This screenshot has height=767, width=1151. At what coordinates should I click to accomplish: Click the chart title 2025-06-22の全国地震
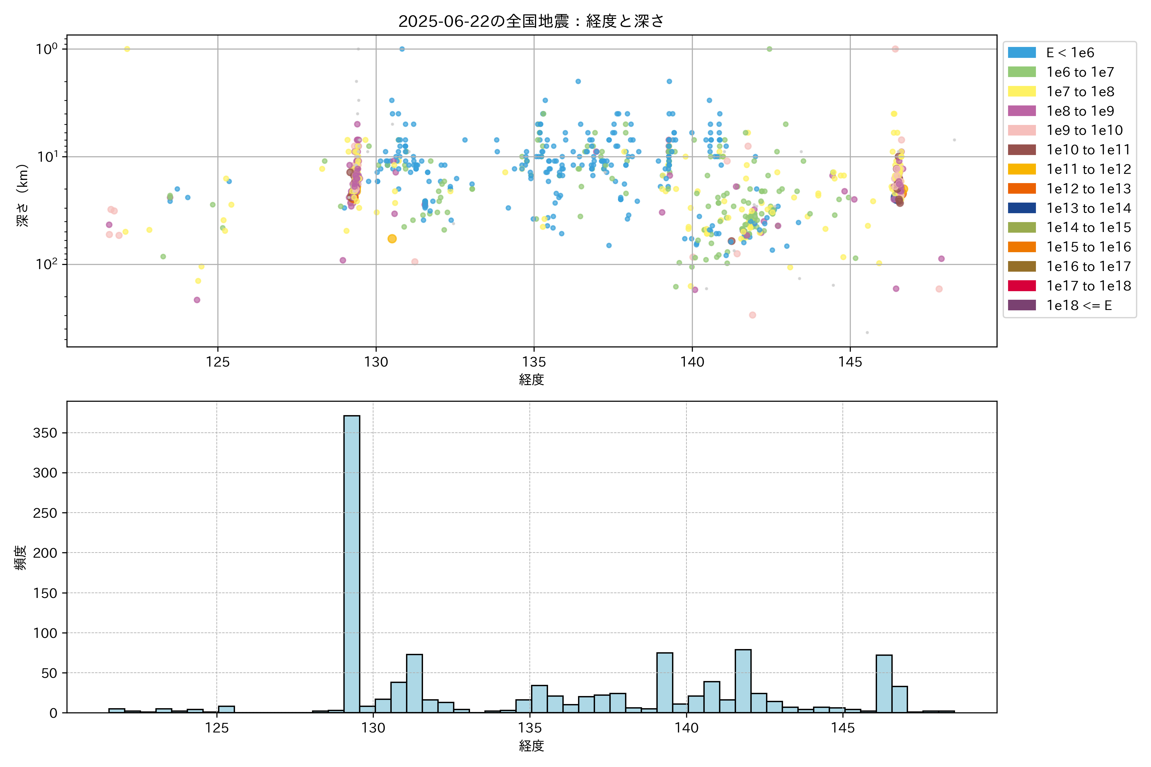[x=531, y=21]
